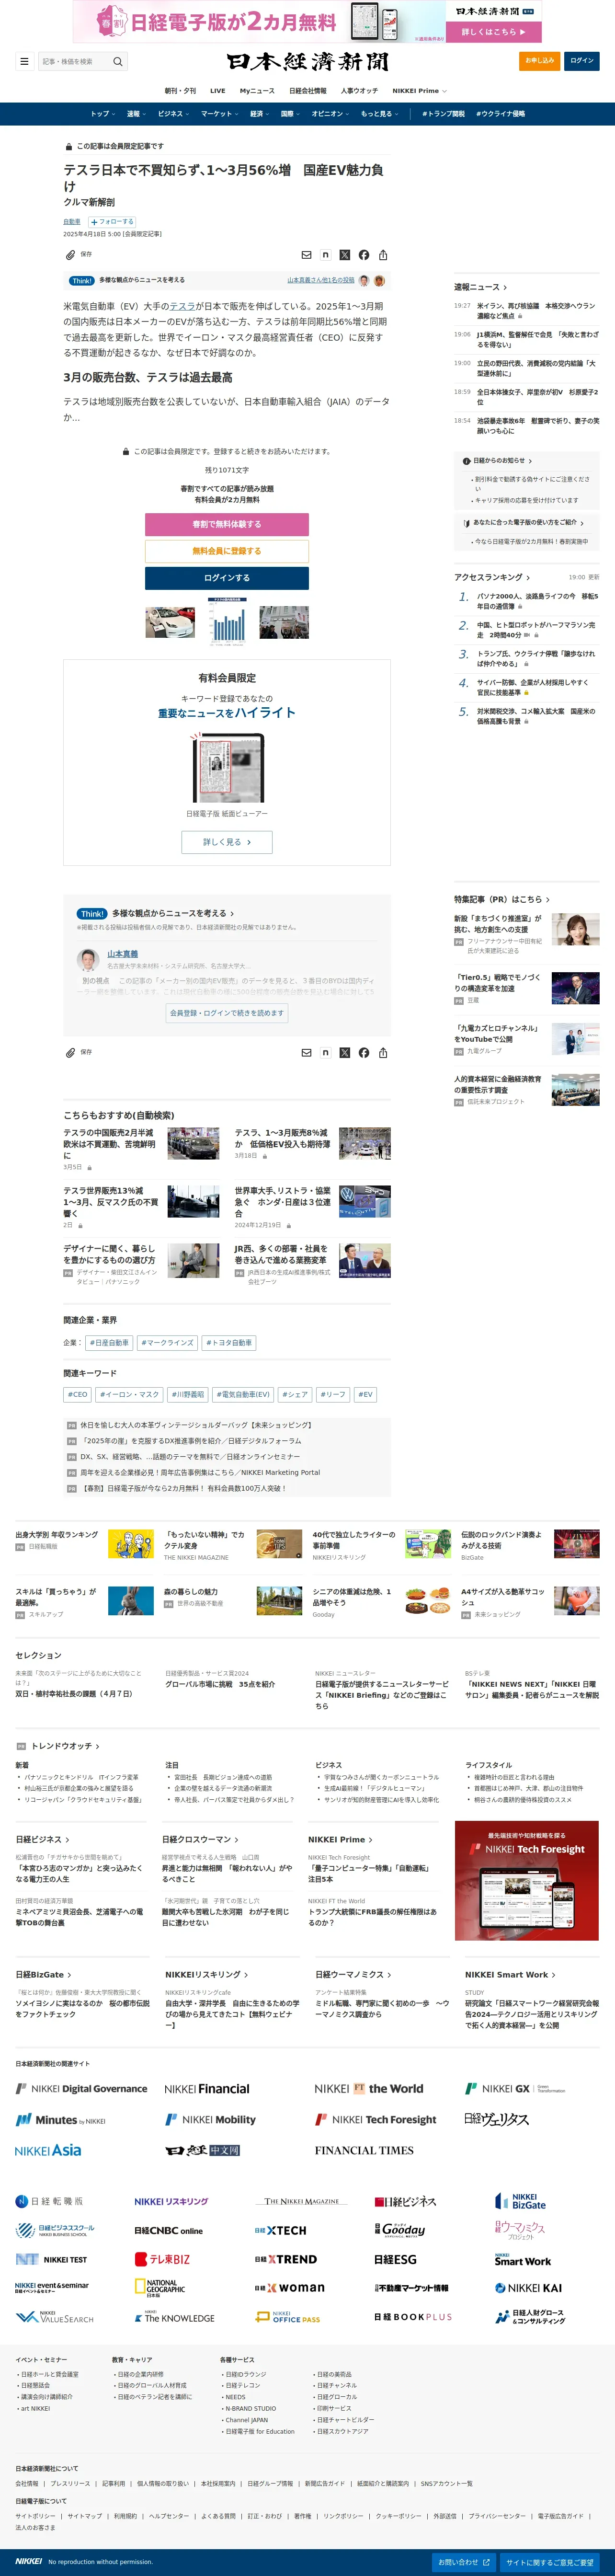This screenshot has width=615, height=2576.
Task: Open the Tesla car photo thumbnail
Action: [x=170, y=622]
